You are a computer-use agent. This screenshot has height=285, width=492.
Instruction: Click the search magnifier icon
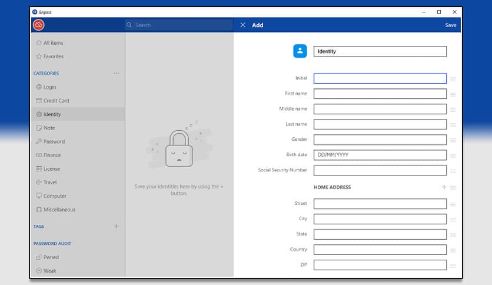click(129, 25)
